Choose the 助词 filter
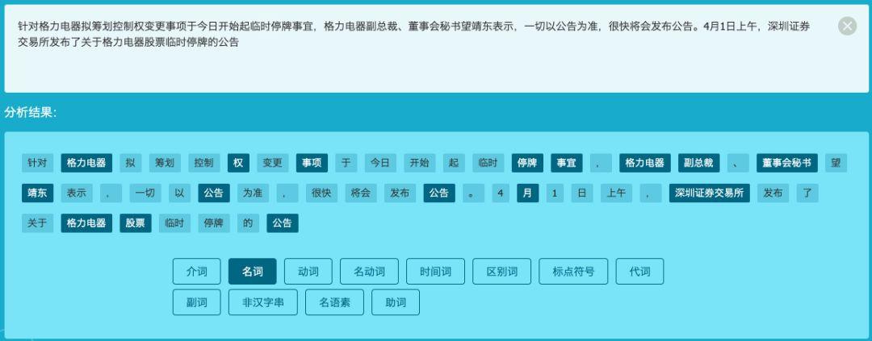Viewport: 872px width, 341px height. [396, 302]
